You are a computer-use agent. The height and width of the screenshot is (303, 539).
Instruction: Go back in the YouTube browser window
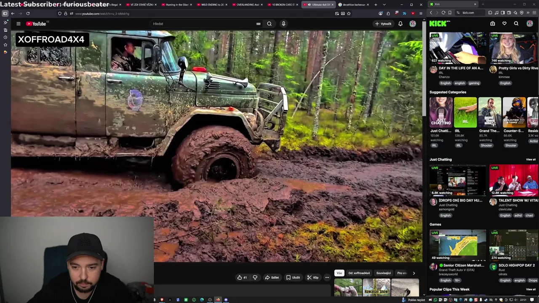(13, 13)
